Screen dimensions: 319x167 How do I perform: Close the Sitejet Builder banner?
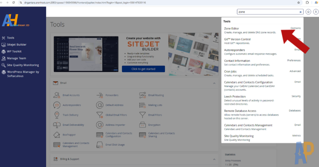[x=215, y=36]
